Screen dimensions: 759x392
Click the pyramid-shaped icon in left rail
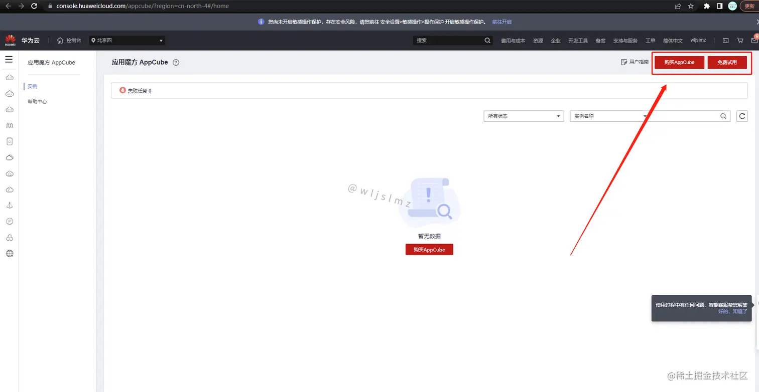click(x=10, y=206)
